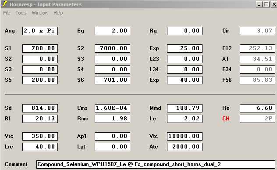The height and width of the screenshot is (170, 277).
Task: Click the S2 field with 7000.00
Action: tap(112, 48)
